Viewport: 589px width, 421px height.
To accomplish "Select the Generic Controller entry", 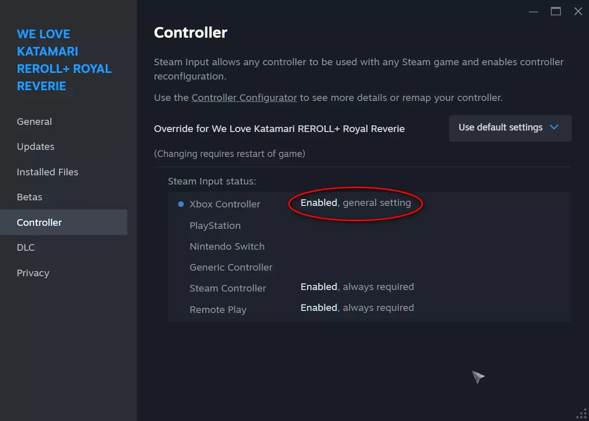I will pyautogui.click(x=231, y=268).
